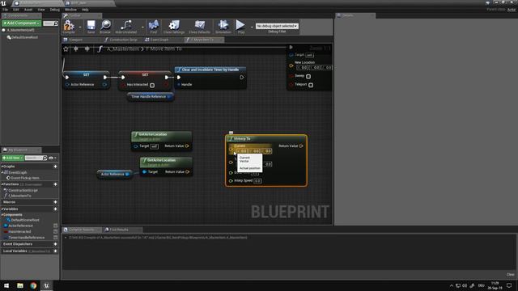This screenshot has width=518, height=291.
Task: Open the Add Component dropdown
Action: click(21, 23)
